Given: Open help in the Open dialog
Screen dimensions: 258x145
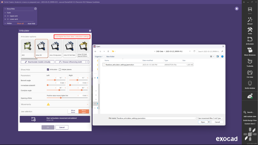Looking at the screenshot, I should 222,57.
